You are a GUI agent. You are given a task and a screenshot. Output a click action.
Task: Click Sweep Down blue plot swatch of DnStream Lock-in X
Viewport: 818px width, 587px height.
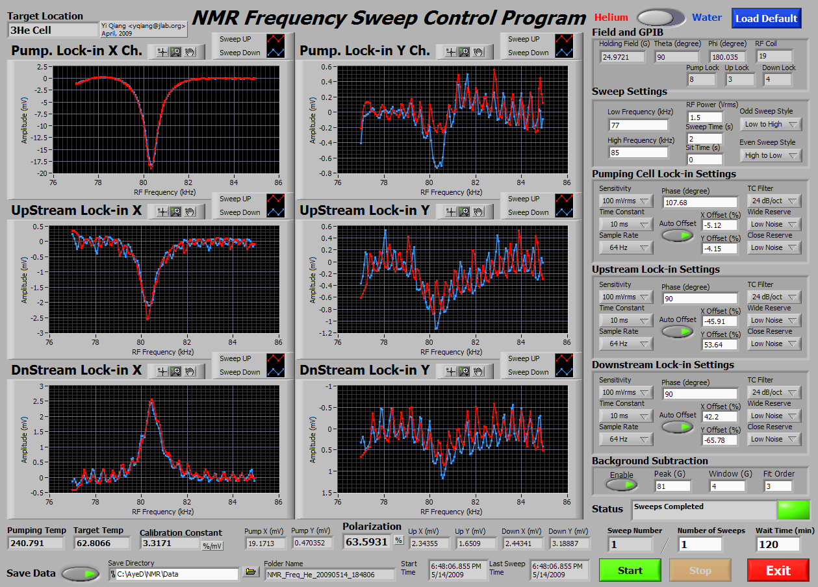click(277, 372)
